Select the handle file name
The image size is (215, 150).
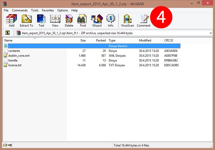point(13,60)
